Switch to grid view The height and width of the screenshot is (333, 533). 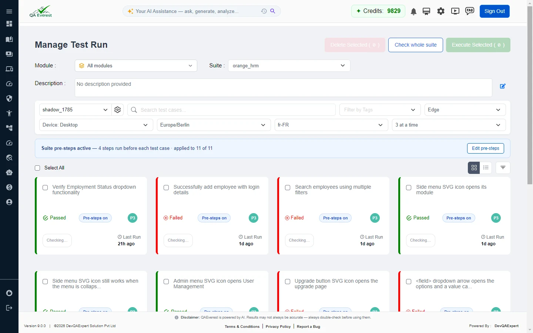tap(474, 168)
